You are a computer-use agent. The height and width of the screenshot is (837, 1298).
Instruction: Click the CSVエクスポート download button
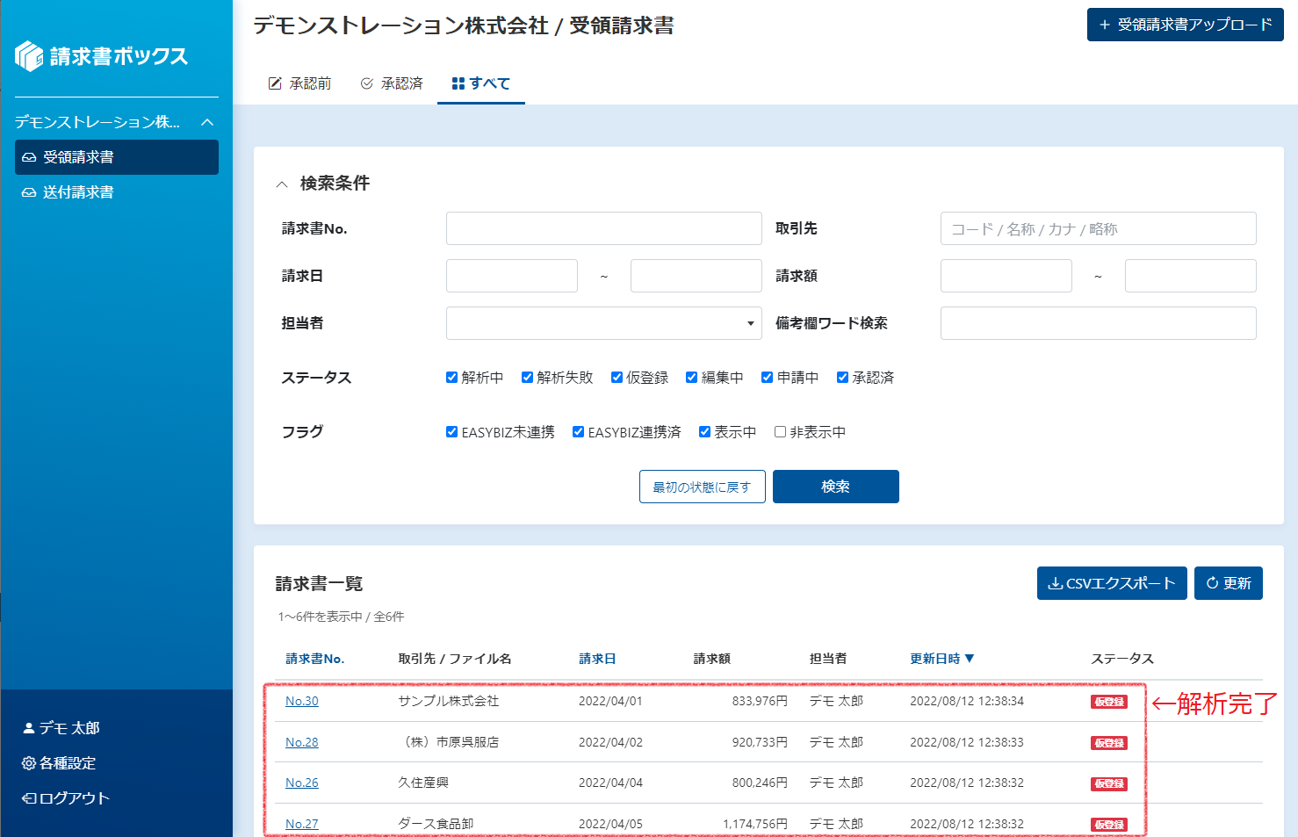click(1111, 583)
